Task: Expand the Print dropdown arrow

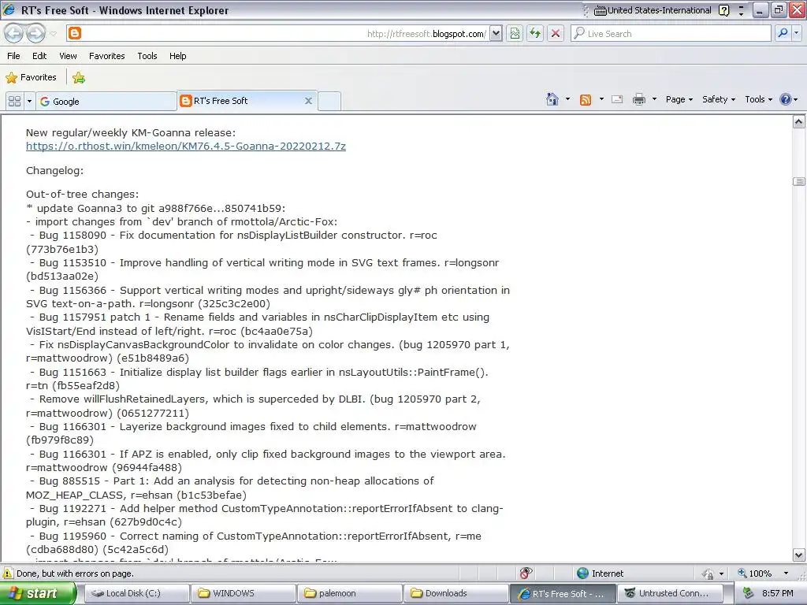Action: tap(654, 99)
